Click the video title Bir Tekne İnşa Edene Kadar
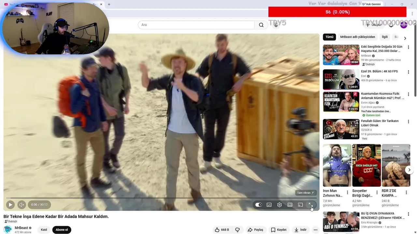417x234 pixels. pyautogui.click(x=56, y=216)
